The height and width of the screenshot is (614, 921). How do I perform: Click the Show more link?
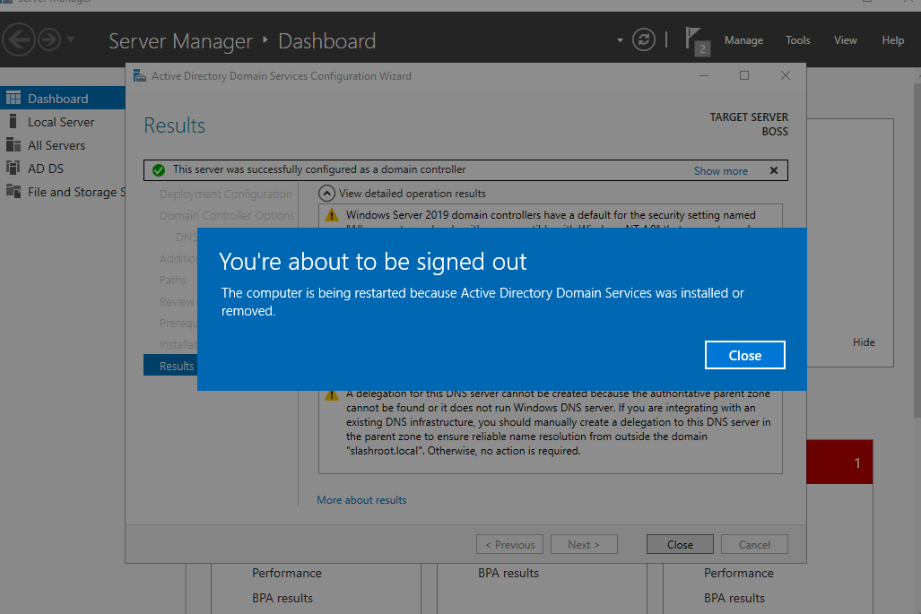coord(720,170)
